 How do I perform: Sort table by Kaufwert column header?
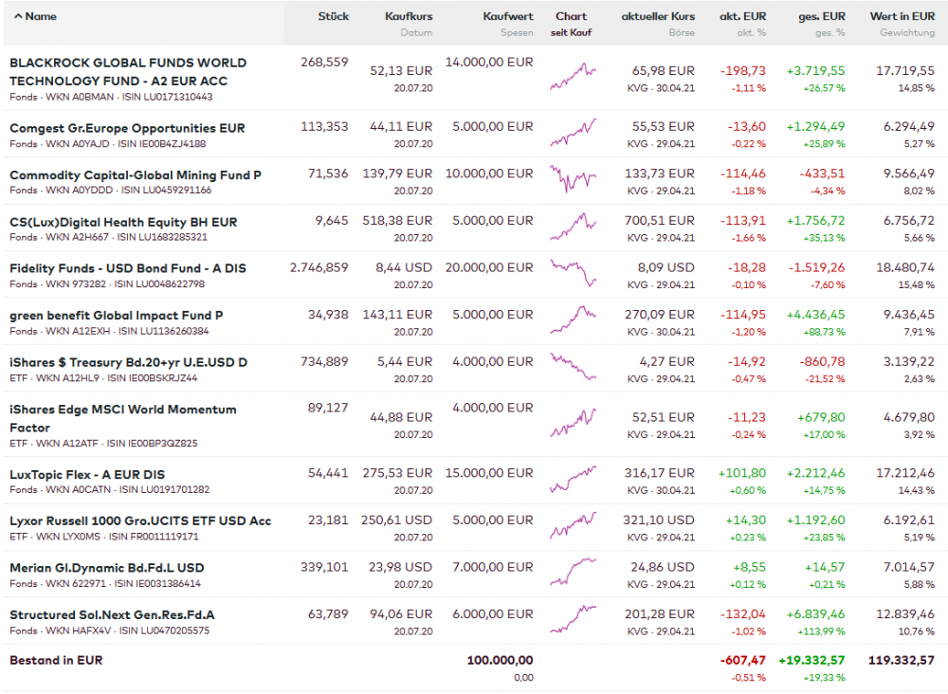pos(508,16)
